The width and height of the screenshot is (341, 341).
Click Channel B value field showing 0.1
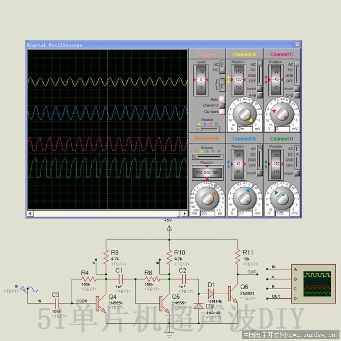245,213
